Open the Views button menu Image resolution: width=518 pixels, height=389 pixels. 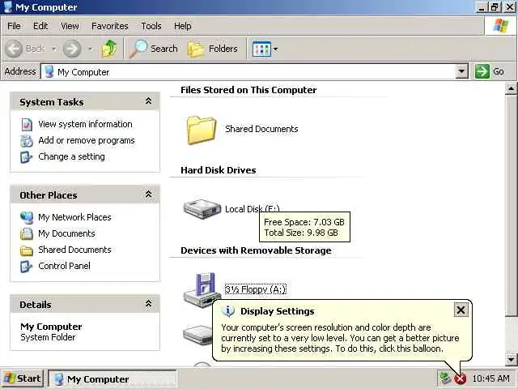pos(265,49)
